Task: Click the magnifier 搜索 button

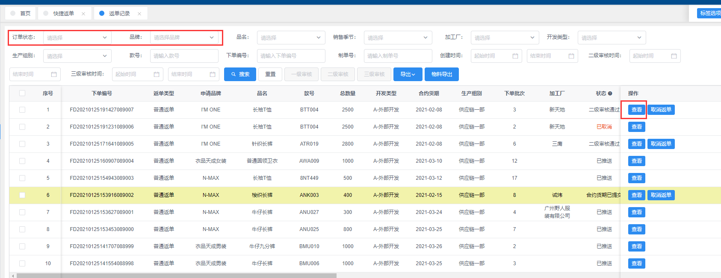Action: [x=240, y=74]
